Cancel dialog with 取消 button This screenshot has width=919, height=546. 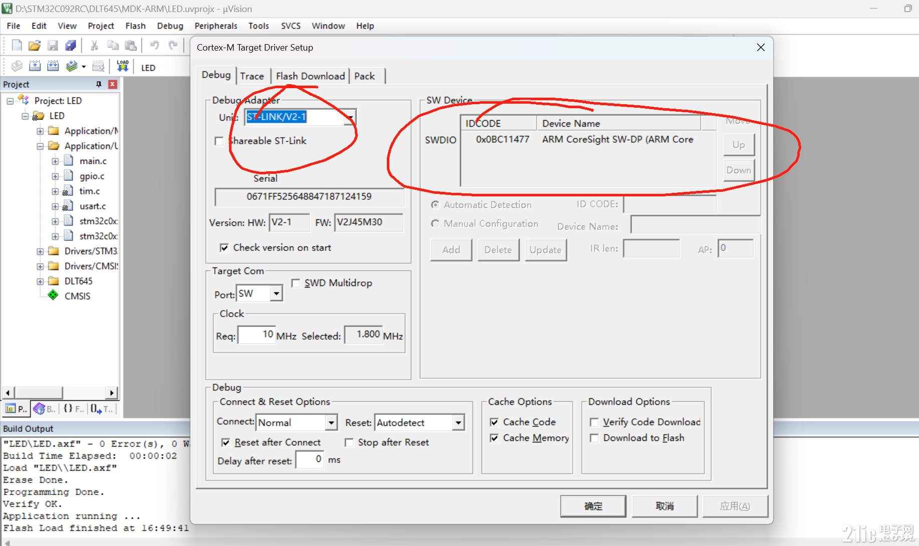pos(664,506)
